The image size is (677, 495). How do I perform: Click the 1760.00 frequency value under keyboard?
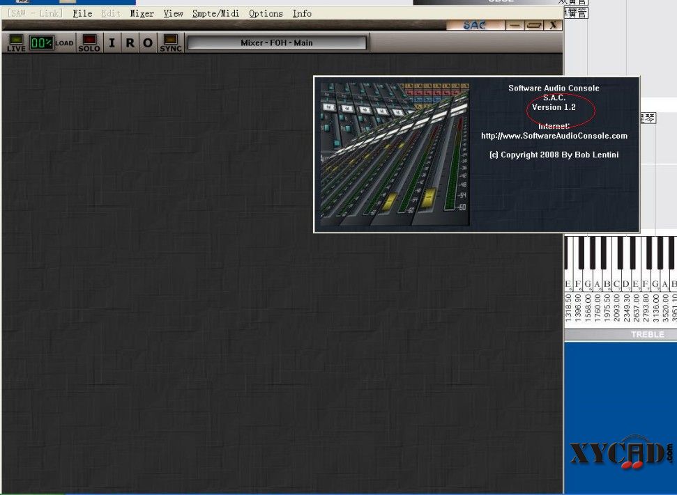click(598, 308)
